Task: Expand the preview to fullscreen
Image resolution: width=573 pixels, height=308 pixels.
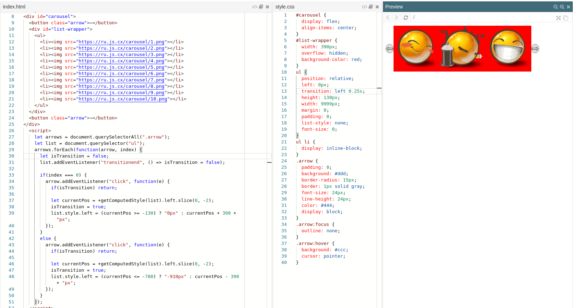Action: [x=559, y=18]
